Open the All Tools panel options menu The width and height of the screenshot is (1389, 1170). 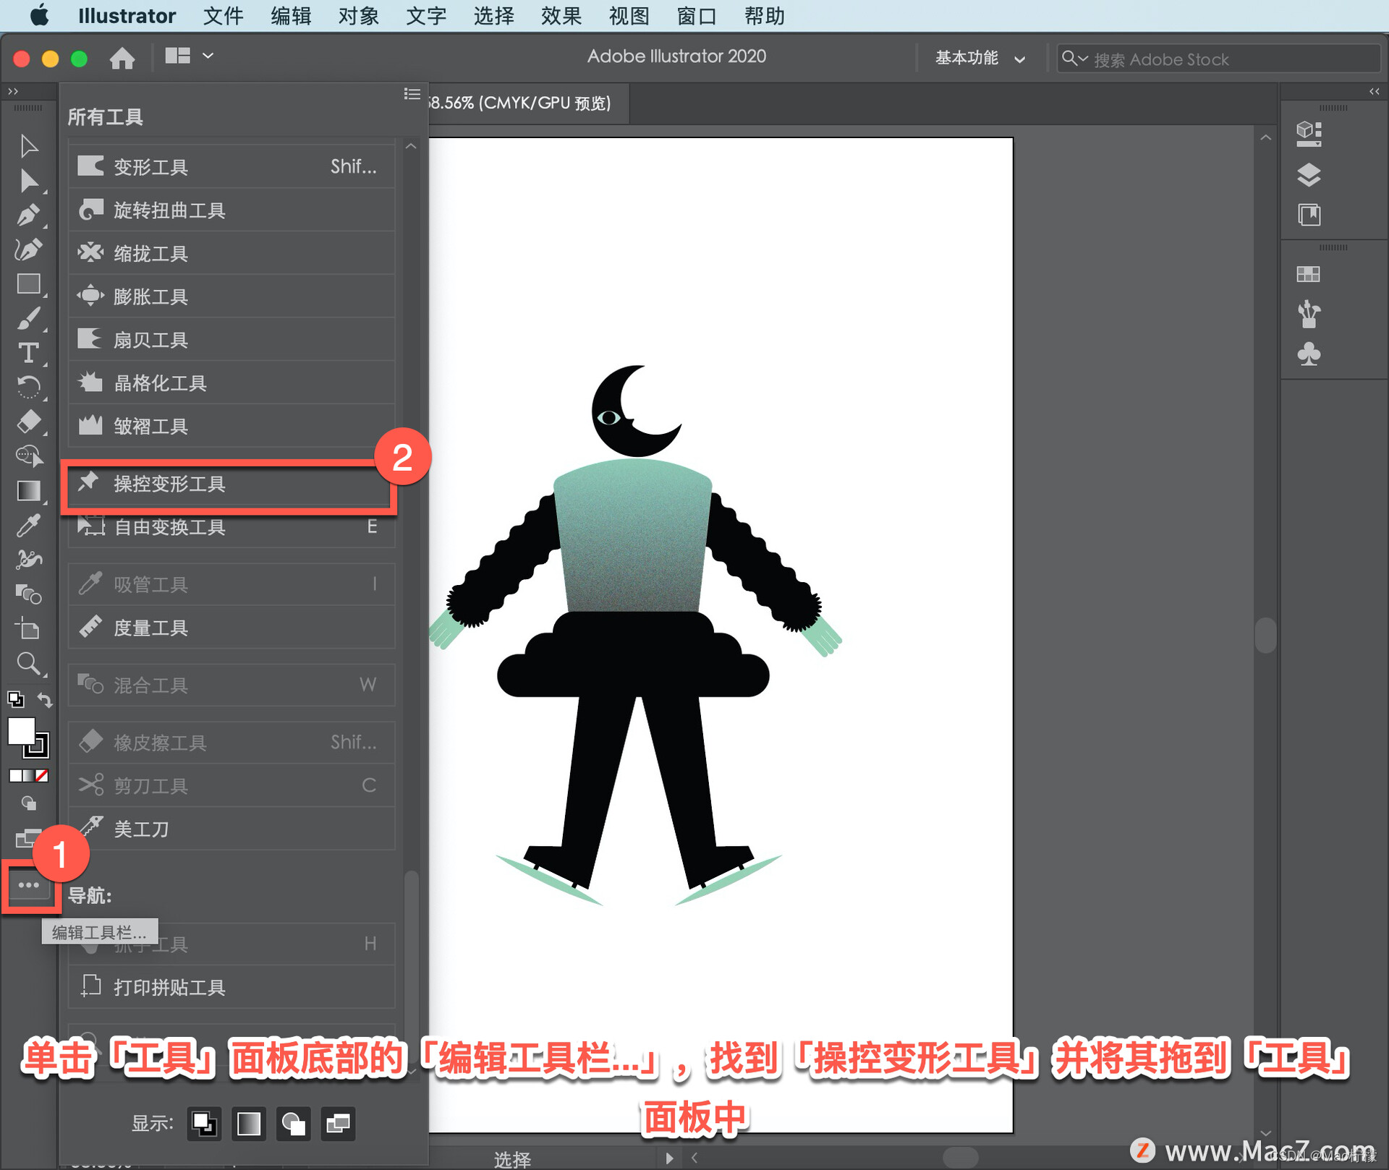(x=412, y=94)
